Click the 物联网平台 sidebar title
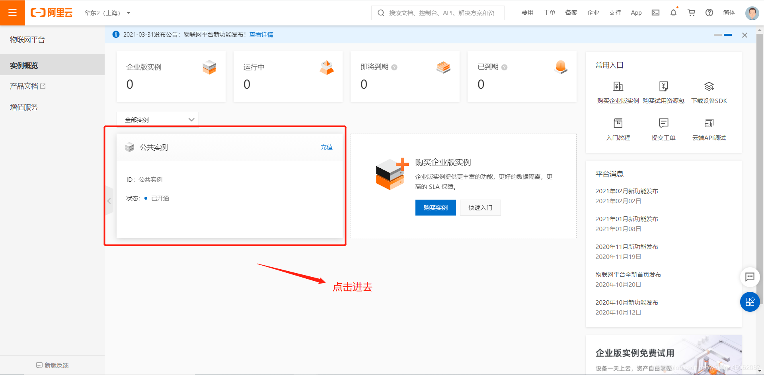Image resolution: width=764 pixels, height=375 pixels. (x=27, y=40)
